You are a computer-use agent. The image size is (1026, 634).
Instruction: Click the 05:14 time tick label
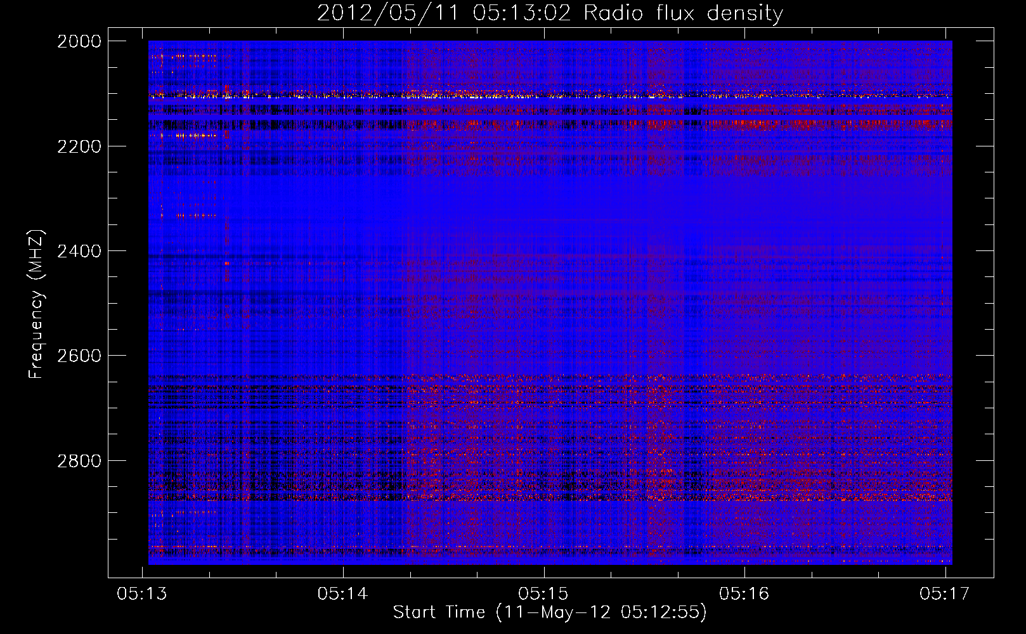[343, 593]
